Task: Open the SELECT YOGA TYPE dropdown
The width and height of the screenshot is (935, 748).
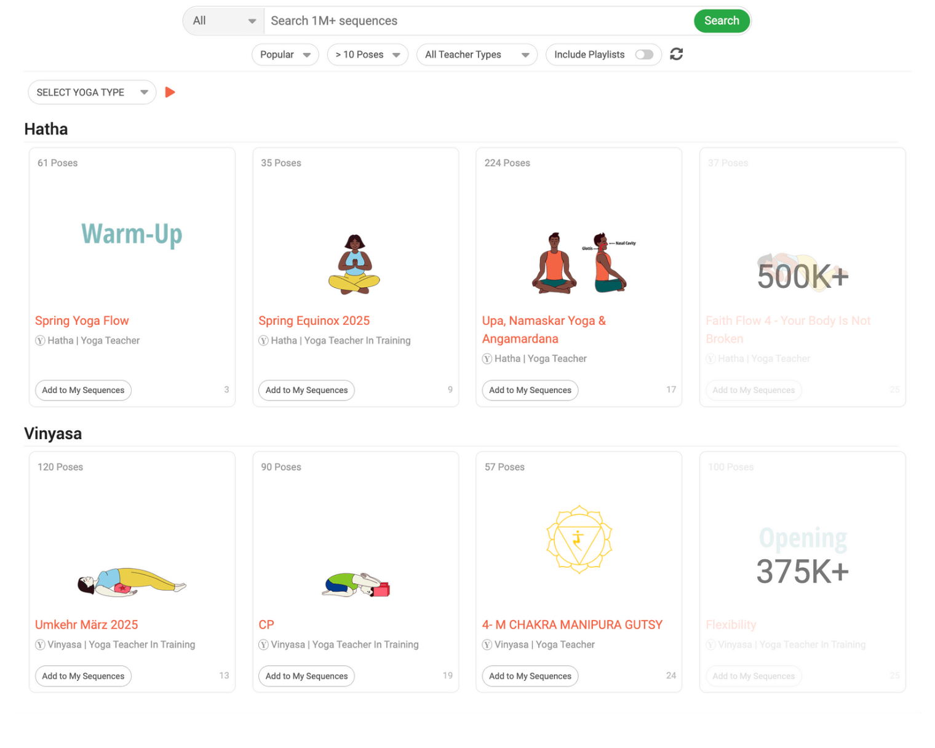Action: 91,92
